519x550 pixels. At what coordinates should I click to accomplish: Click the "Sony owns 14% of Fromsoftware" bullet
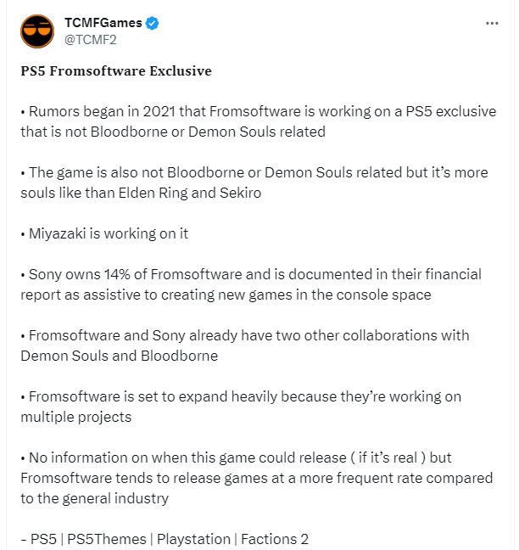[250, 284]
